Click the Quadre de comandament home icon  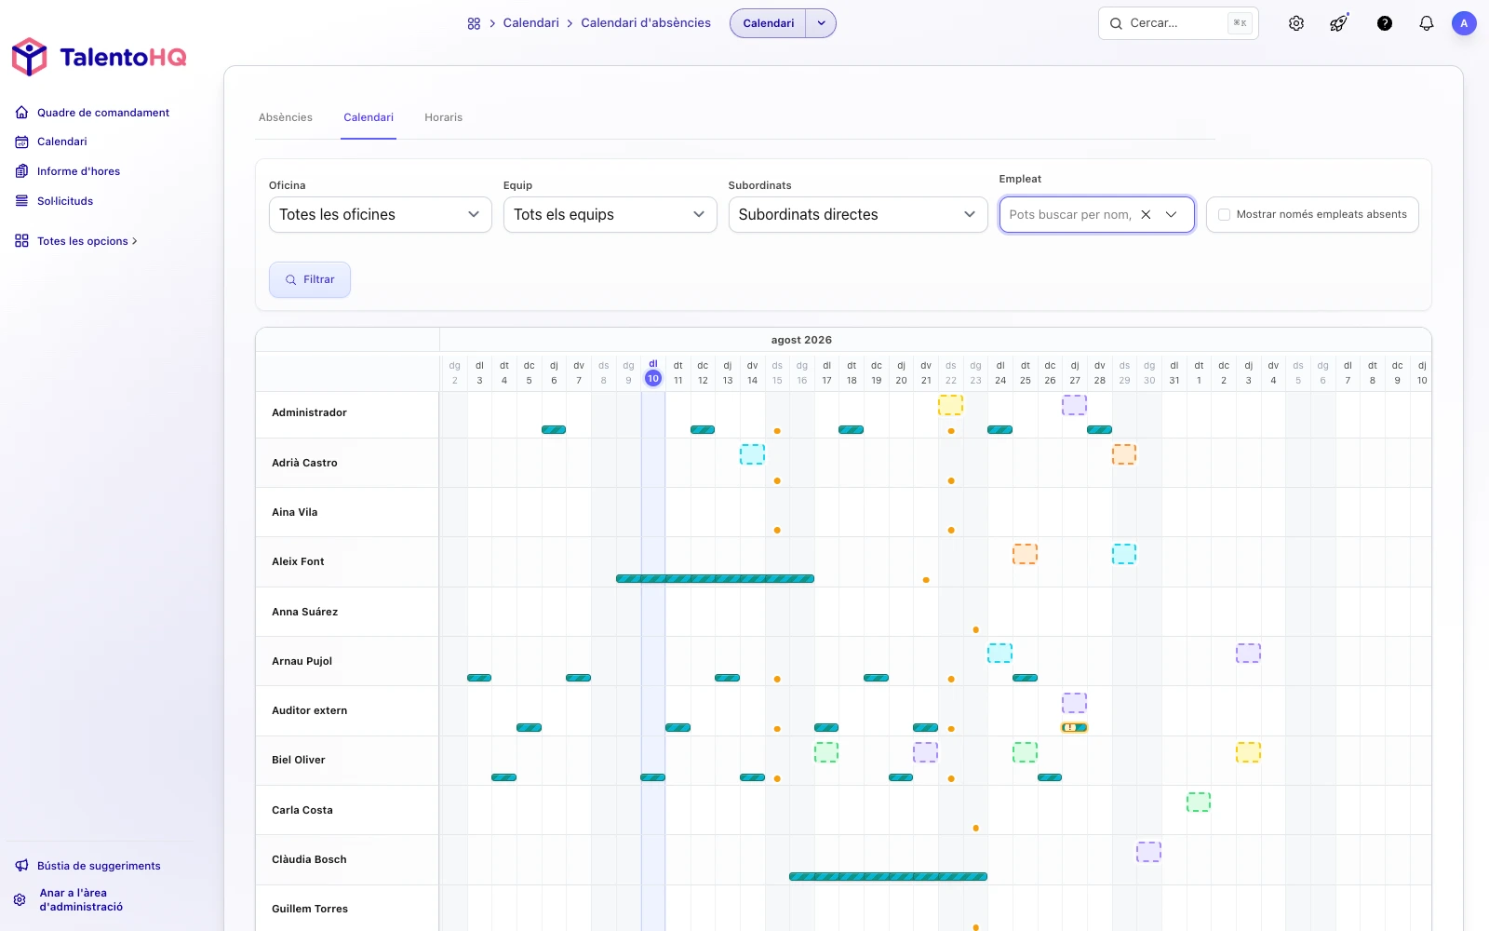coord(21,113)
